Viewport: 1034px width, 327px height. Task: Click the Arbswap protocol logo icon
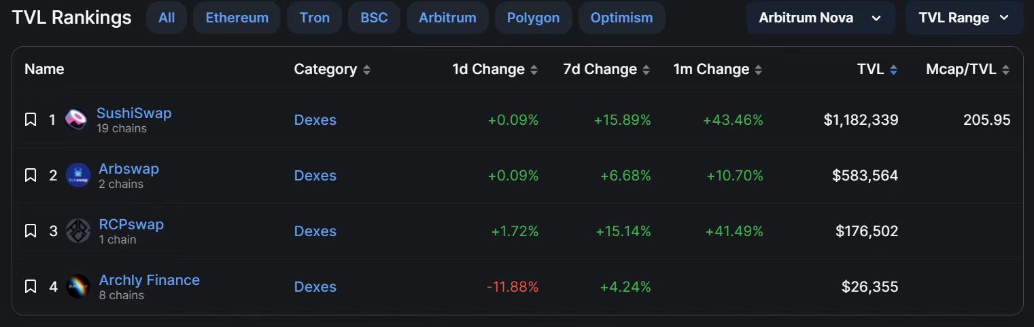[77, 176]
